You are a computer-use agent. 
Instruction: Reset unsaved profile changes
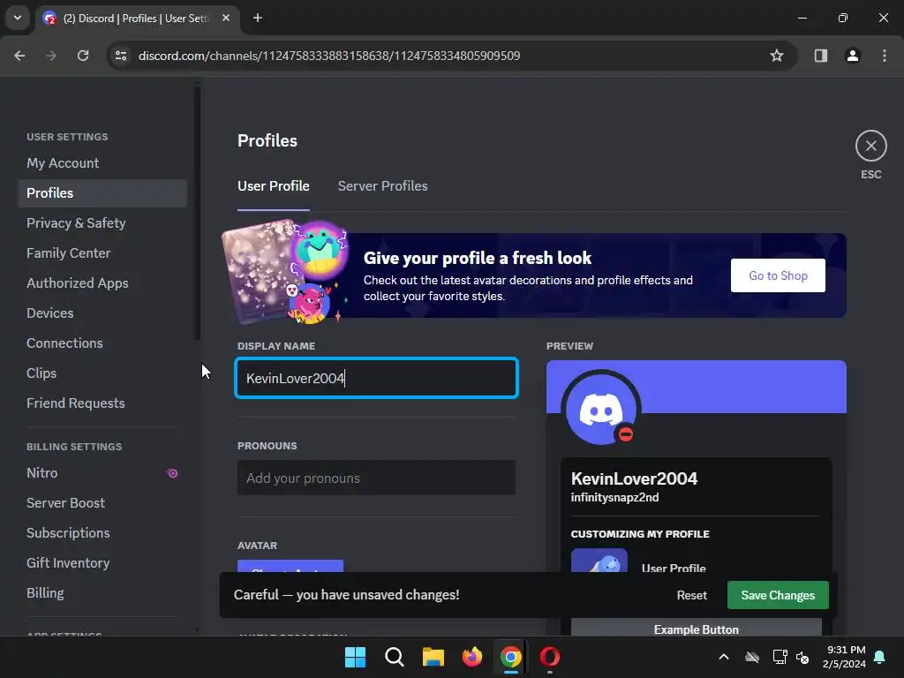click(x=691, y=595)
